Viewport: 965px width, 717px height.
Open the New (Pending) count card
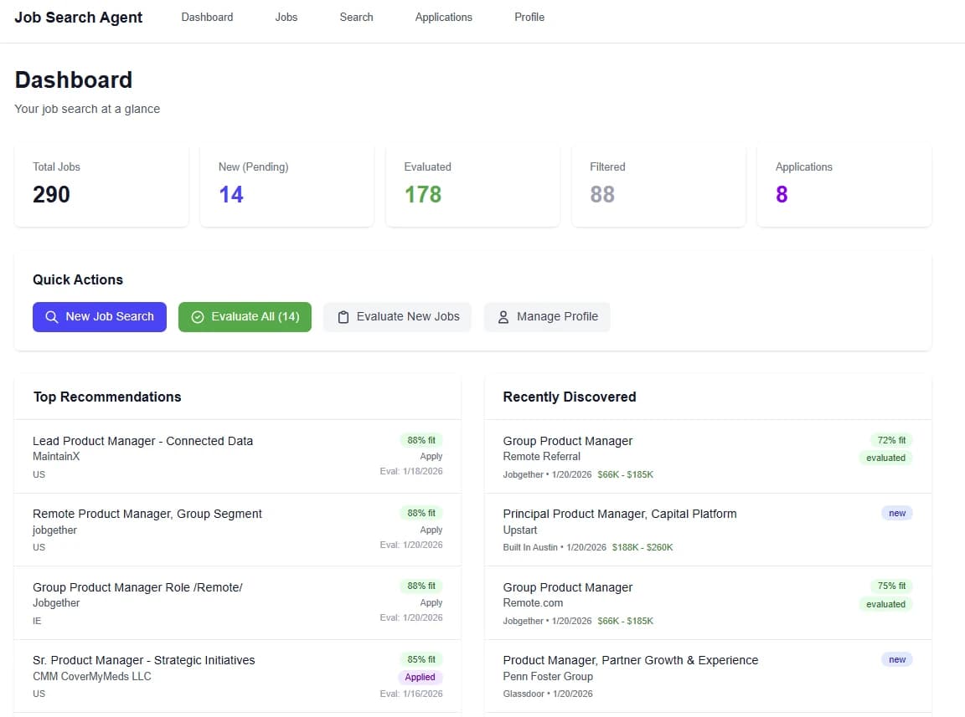[287, 184]
